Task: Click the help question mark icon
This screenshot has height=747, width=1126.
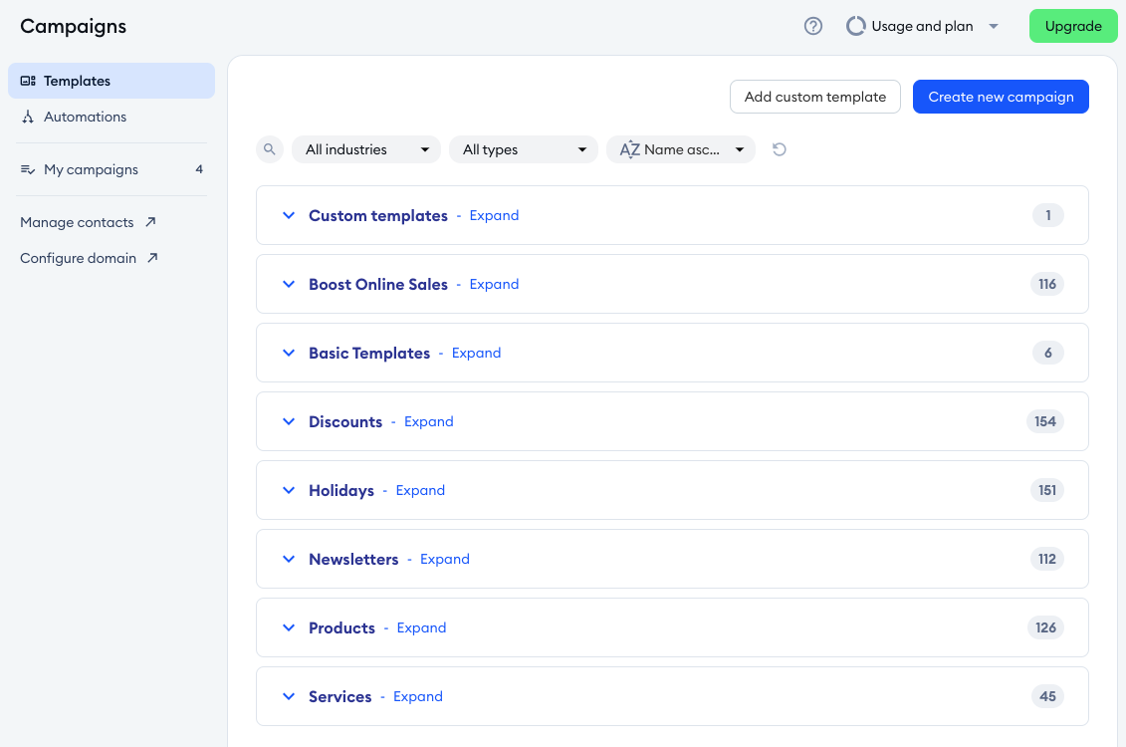Action: click(813, 27)
